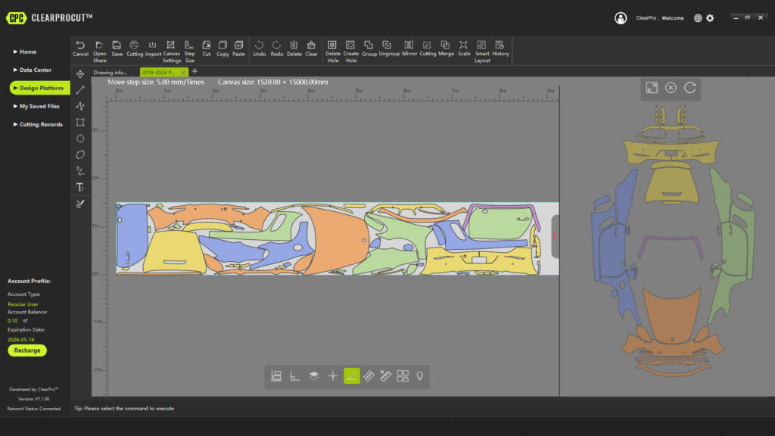Select the node edit tool in left toolbar

(x=80, y=73)
